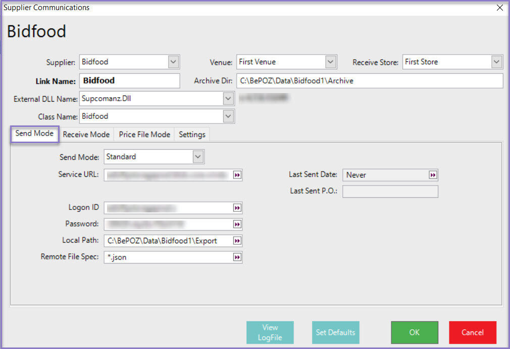This screenshot has height=349, width=510.
Task: Open the Settings tab
Action: (x=192, y=135)
